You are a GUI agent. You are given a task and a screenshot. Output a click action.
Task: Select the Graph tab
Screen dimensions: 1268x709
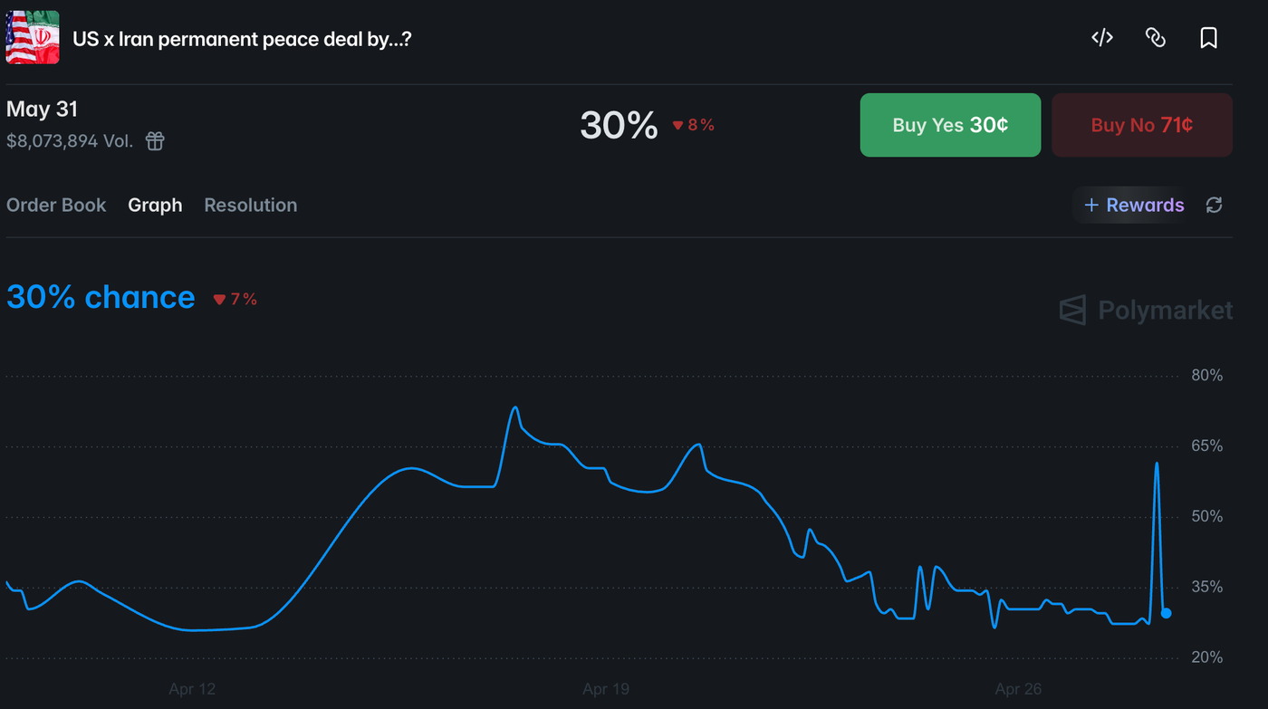click(x=155, y=206)
